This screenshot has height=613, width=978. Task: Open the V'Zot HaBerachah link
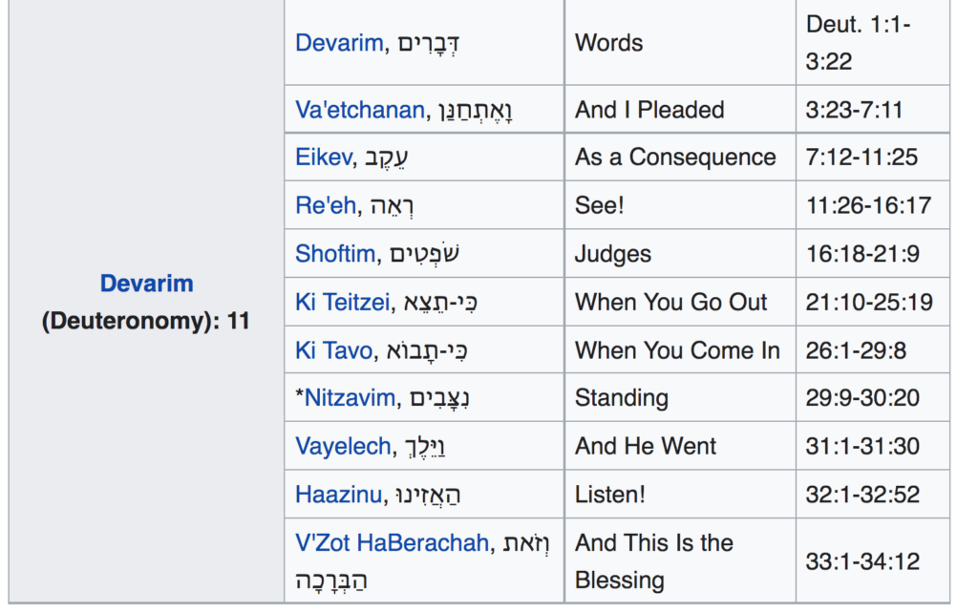tap(392, 543)
